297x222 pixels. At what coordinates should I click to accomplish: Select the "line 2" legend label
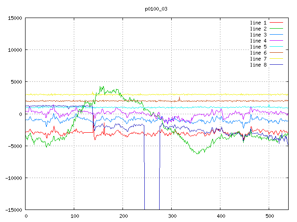tap(258, 29)
